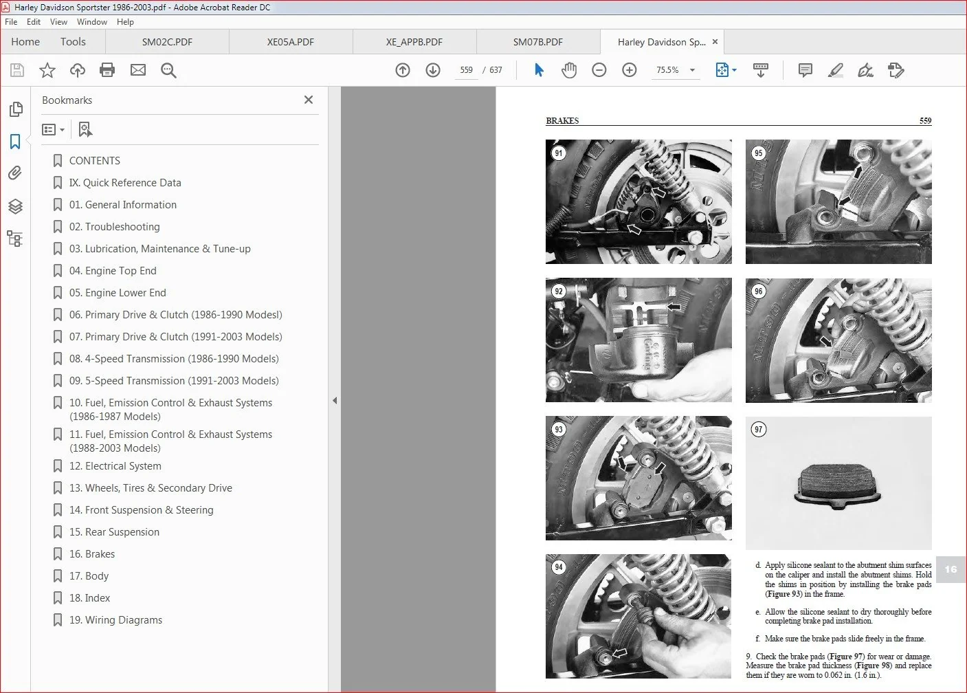
Task: Click the upload to cloud icon
Action: pos(78,70)
